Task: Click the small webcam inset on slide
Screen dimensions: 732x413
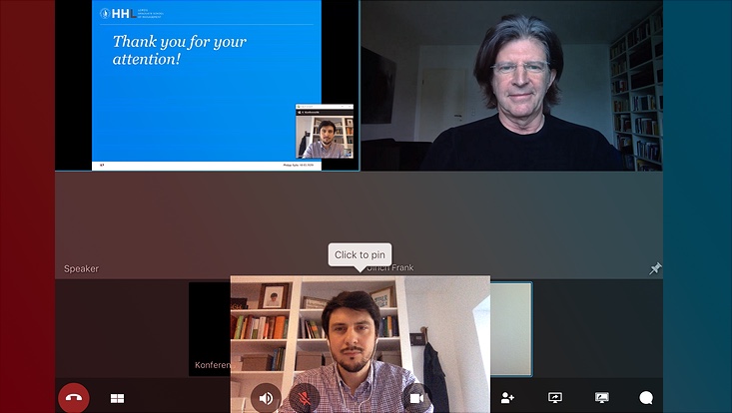Action: tap(325, 133)
